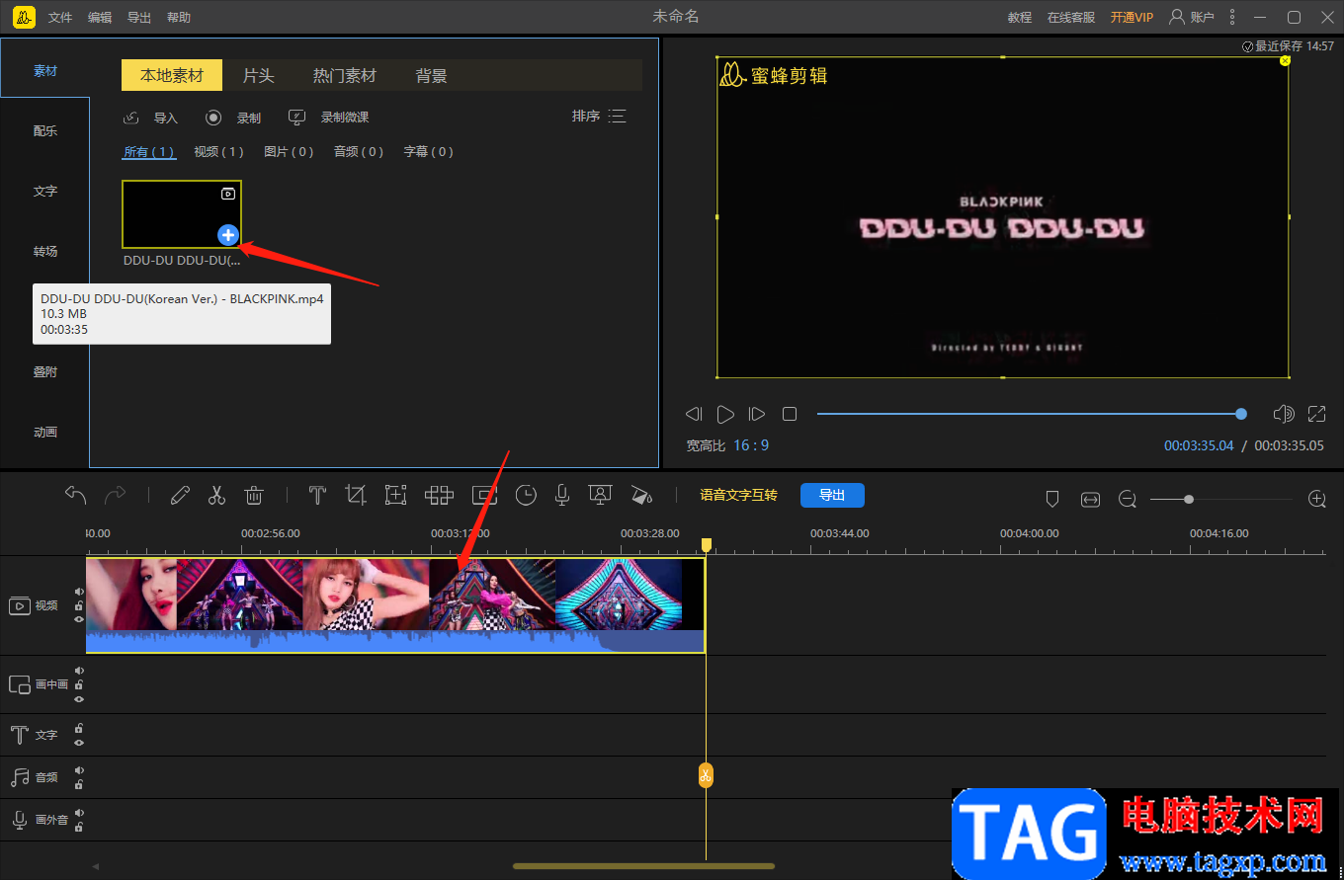Open the 编辑 menu
The height and width of the screenshot is (880, 1344).
click(x=100, y=18)
